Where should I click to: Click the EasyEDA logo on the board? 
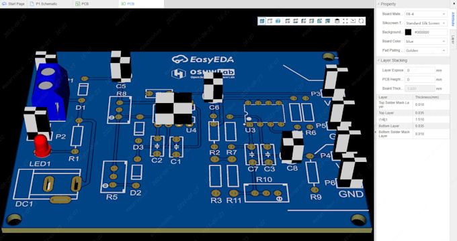(203, 60)
